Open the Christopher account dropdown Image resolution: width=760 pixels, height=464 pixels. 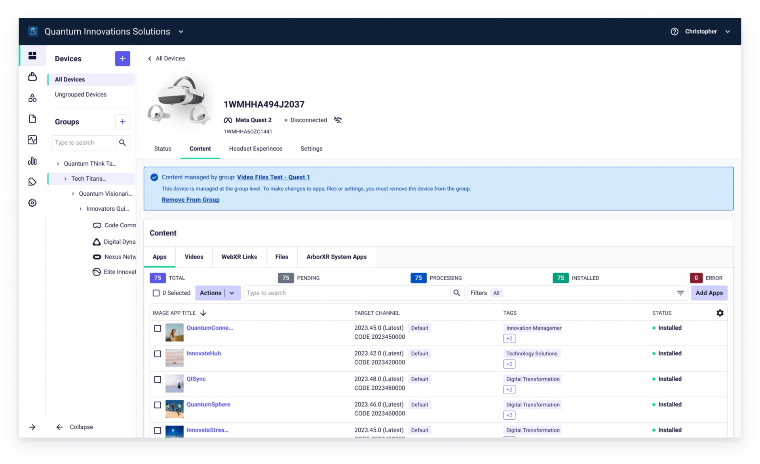point(728,31)
